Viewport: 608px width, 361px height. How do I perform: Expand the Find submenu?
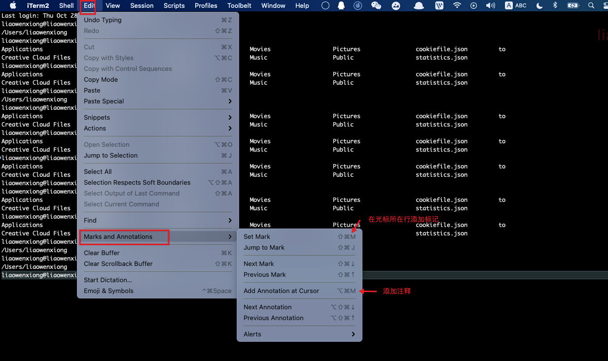pos(158,221)
